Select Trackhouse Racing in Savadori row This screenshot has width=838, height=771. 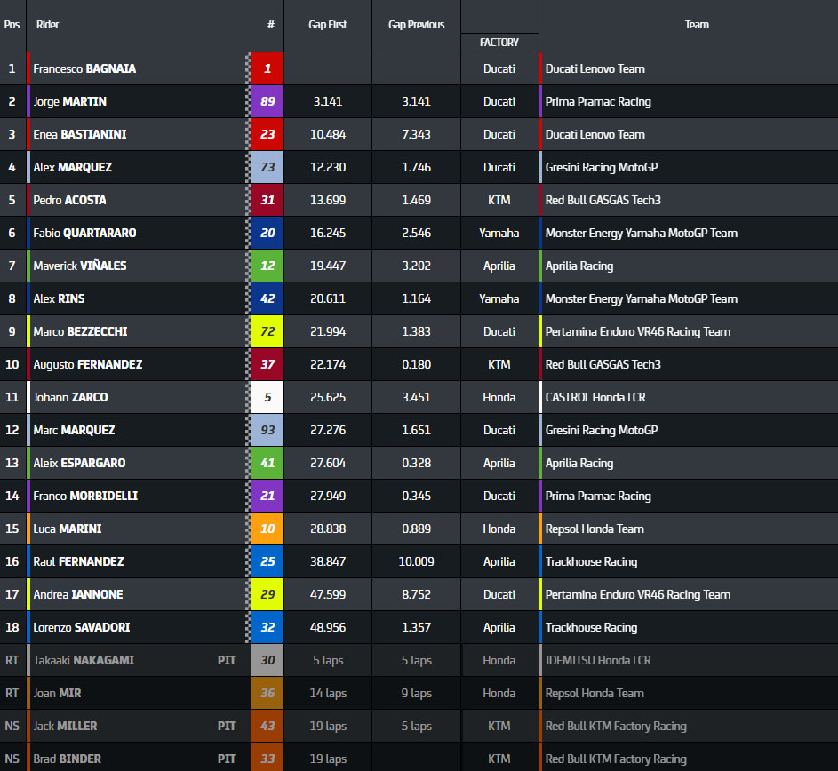591,627
